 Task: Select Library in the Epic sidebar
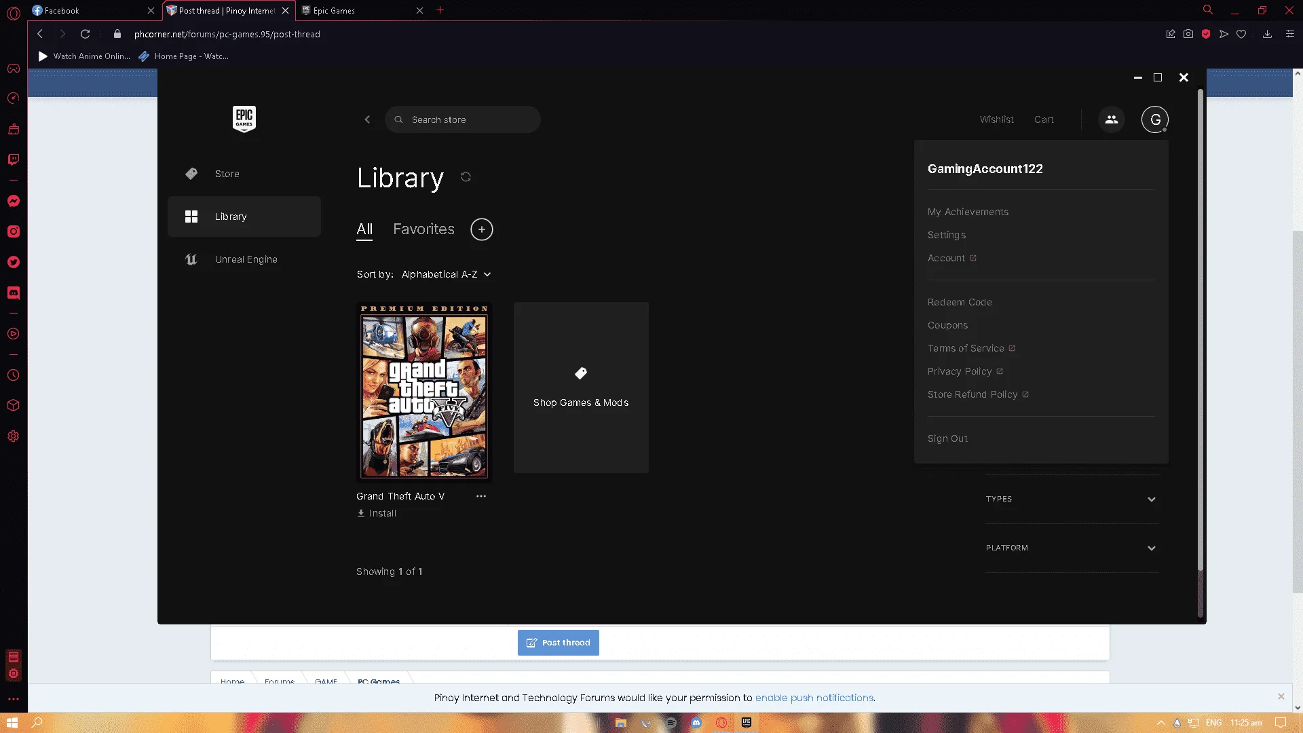[244, 217]
